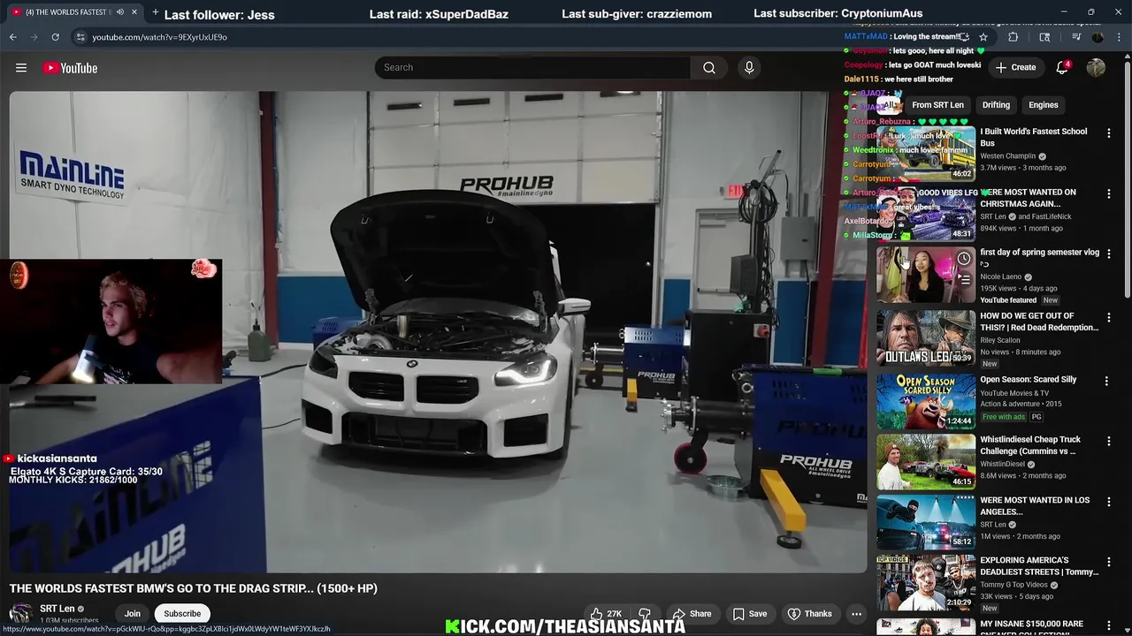Image resolution: width=1132 pixels, height=636 pixels.
Task: Open World's Fastest School Bus thumbnail
Action: coord(926,154)
